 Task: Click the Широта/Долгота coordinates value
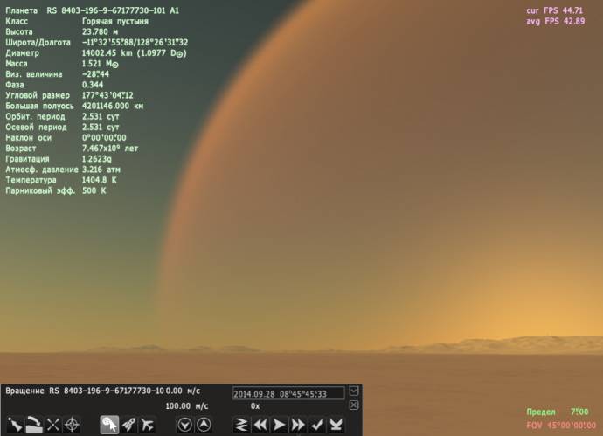135,42
